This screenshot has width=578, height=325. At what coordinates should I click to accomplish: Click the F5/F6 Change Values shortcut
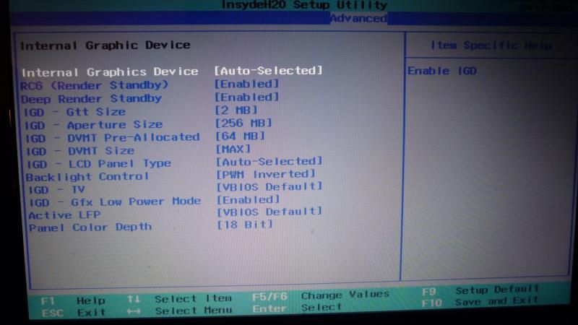pos(321,295)
